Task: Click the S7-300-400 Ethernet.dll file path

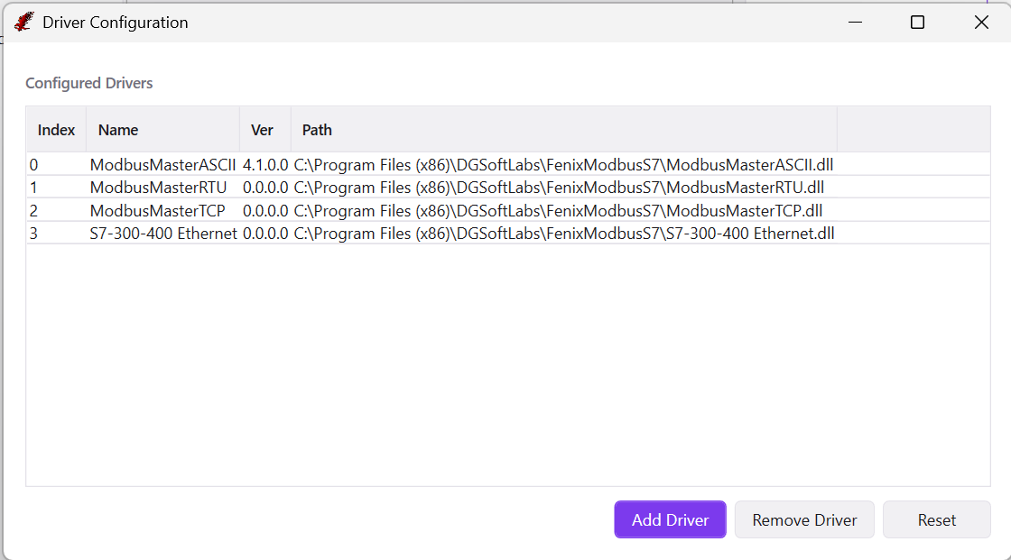Action: 564,234
